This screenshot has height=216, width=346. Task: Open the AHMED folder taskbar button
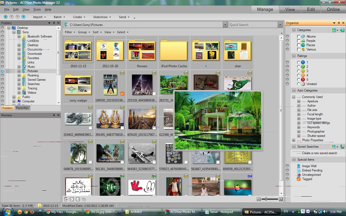142,212
